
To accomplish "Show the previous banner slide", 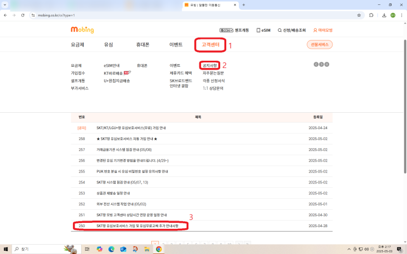I will click(316, 65).
